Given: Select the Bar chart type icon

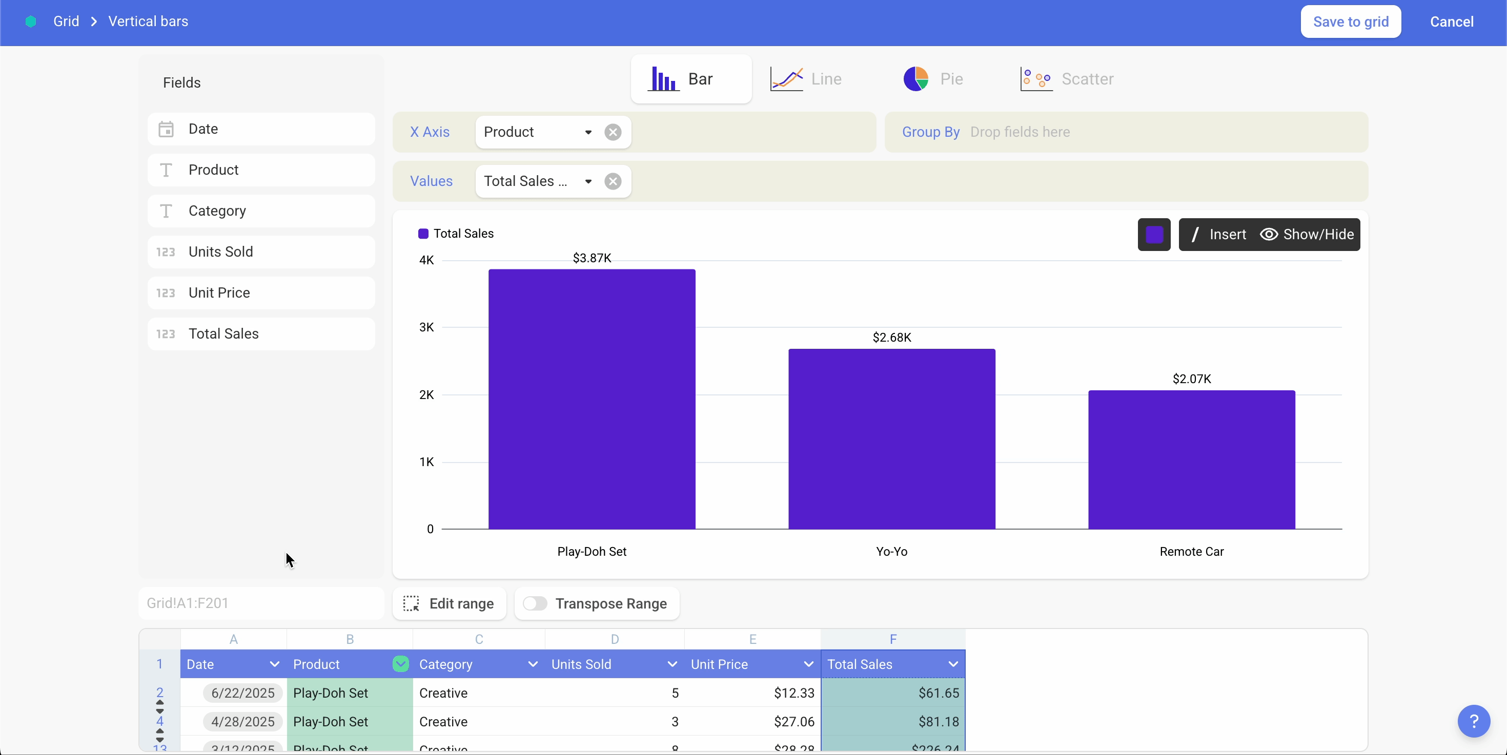Looking at the screenshot, I should pos(663,79).
